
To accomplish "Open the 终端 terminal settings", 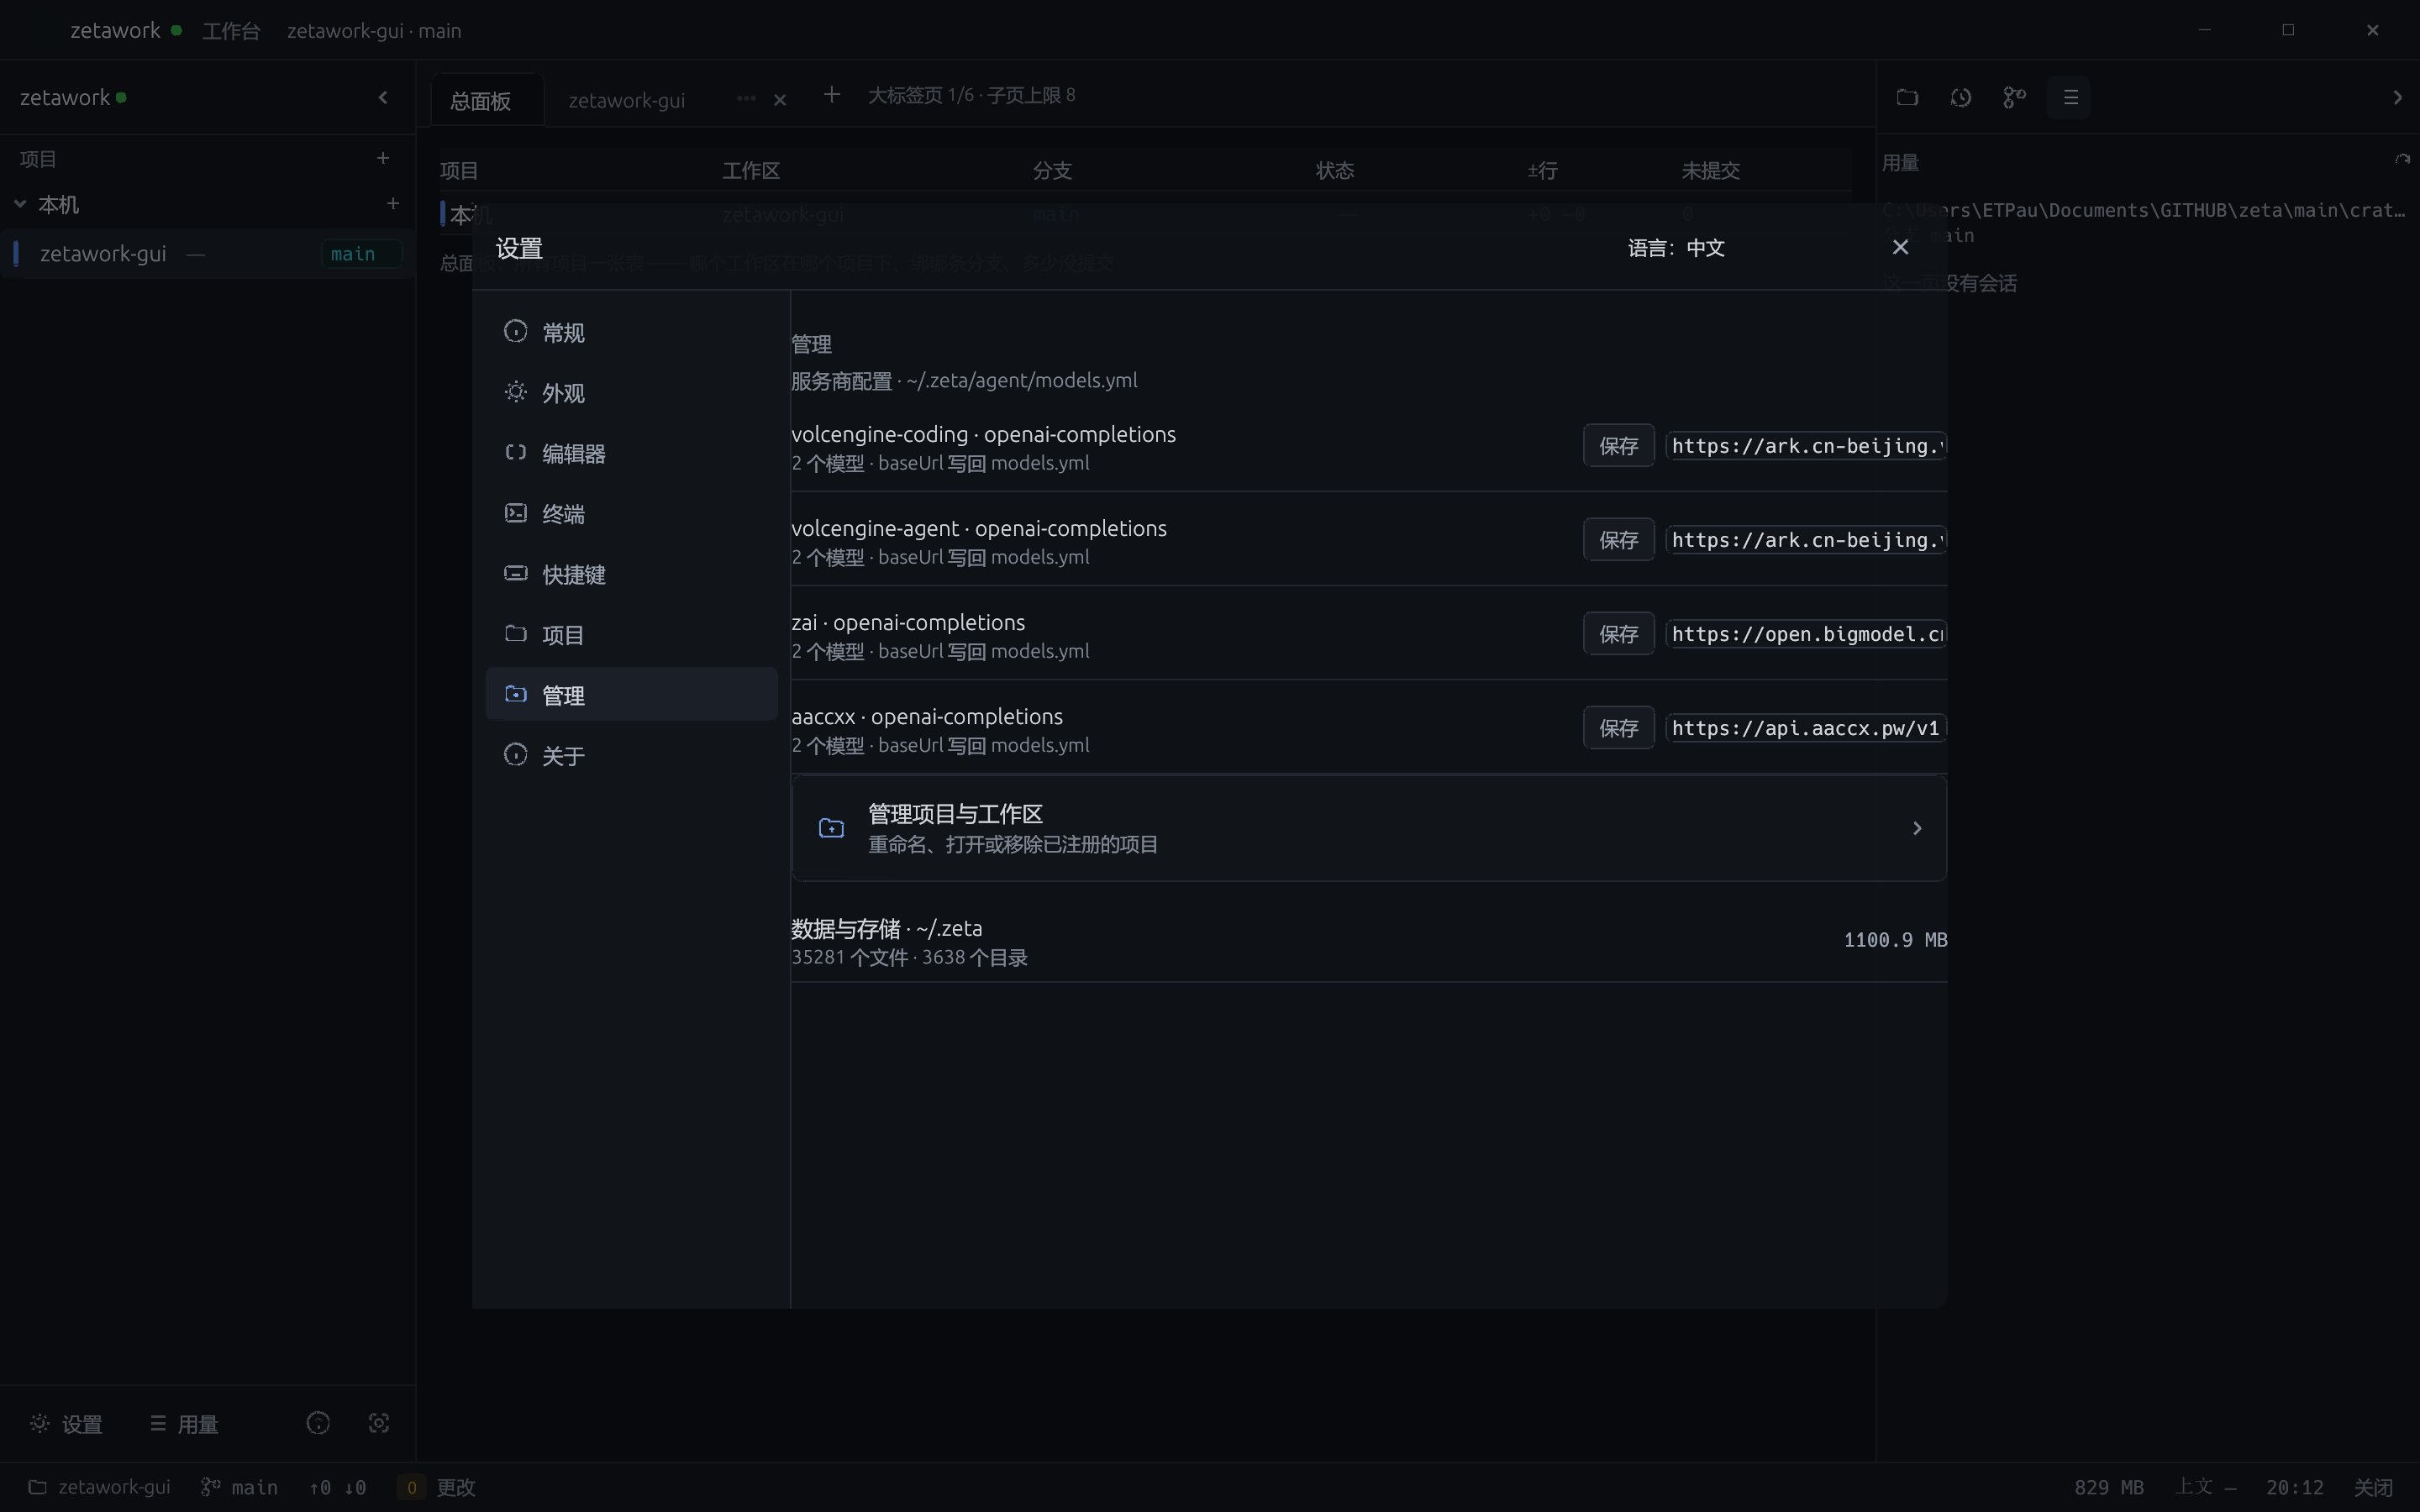I will (631, 514).
